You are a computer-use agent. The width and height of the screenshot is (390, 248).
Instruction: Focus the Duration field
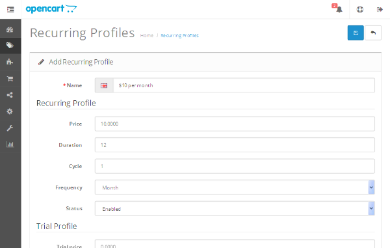(x=235, y=145)
